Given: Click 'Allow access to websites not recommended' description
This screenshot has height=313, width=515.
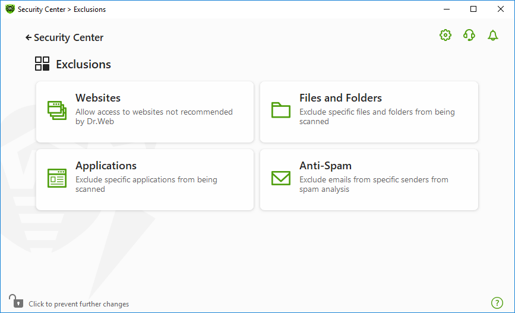Looking at the screenshot, I should (x=154, y=116).
